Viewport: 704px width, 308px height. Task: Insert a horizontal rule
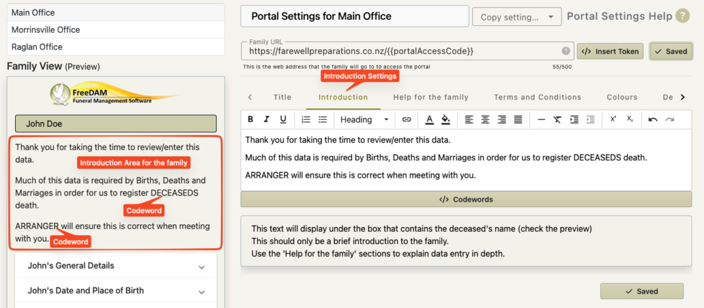541,119
